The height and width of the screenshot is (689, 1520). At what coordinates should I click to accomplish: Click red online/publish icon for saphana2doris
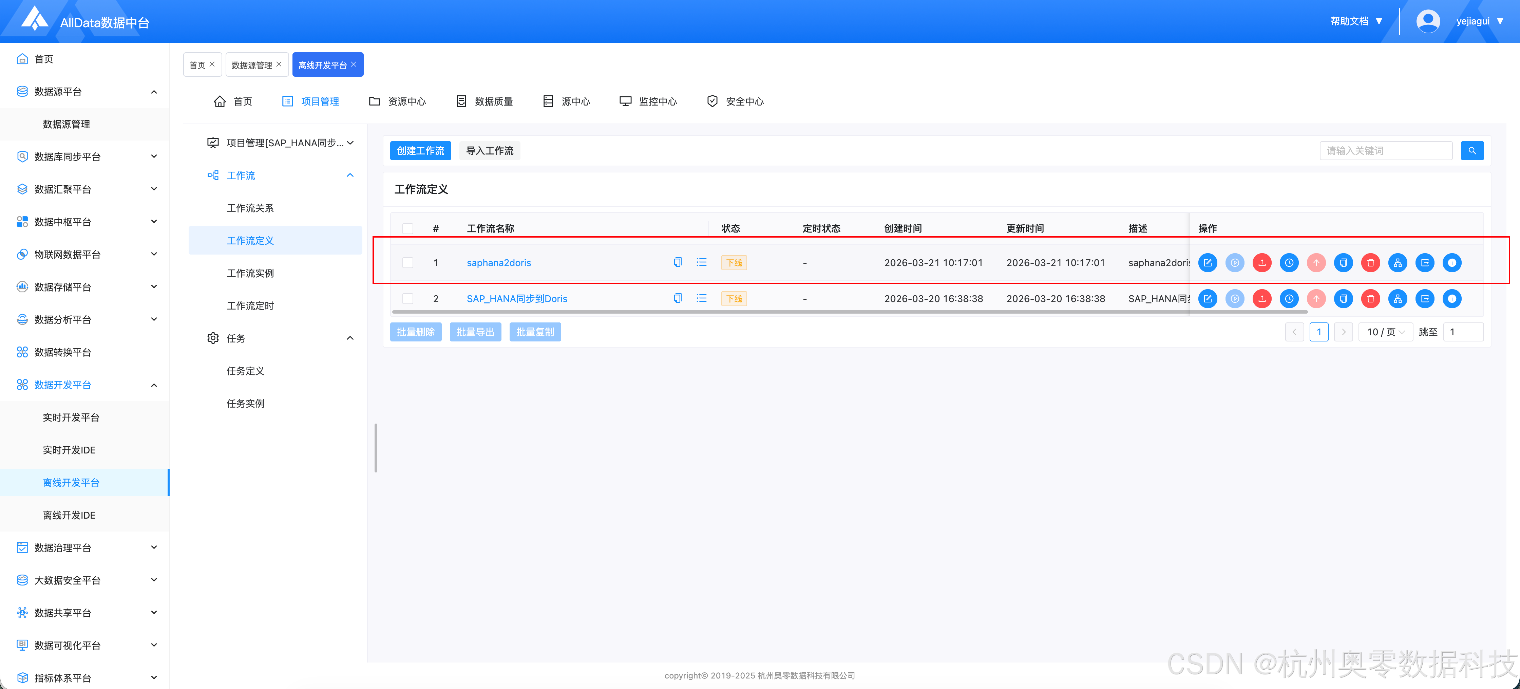point(1261,263)
